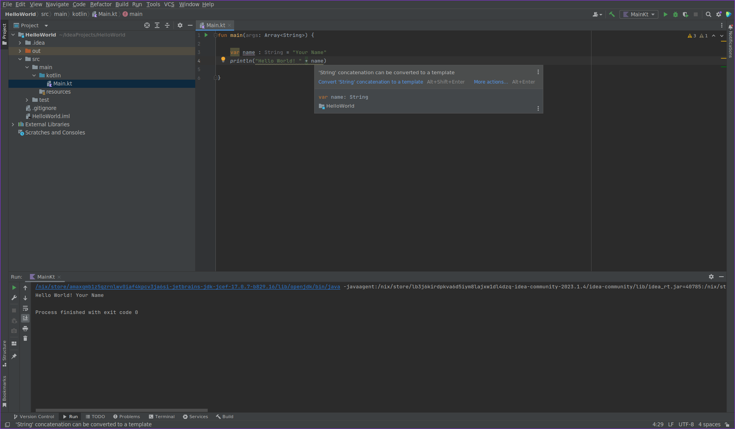Expand all in Project panel toolbar

pyautogui.click(x=157, y=25)
